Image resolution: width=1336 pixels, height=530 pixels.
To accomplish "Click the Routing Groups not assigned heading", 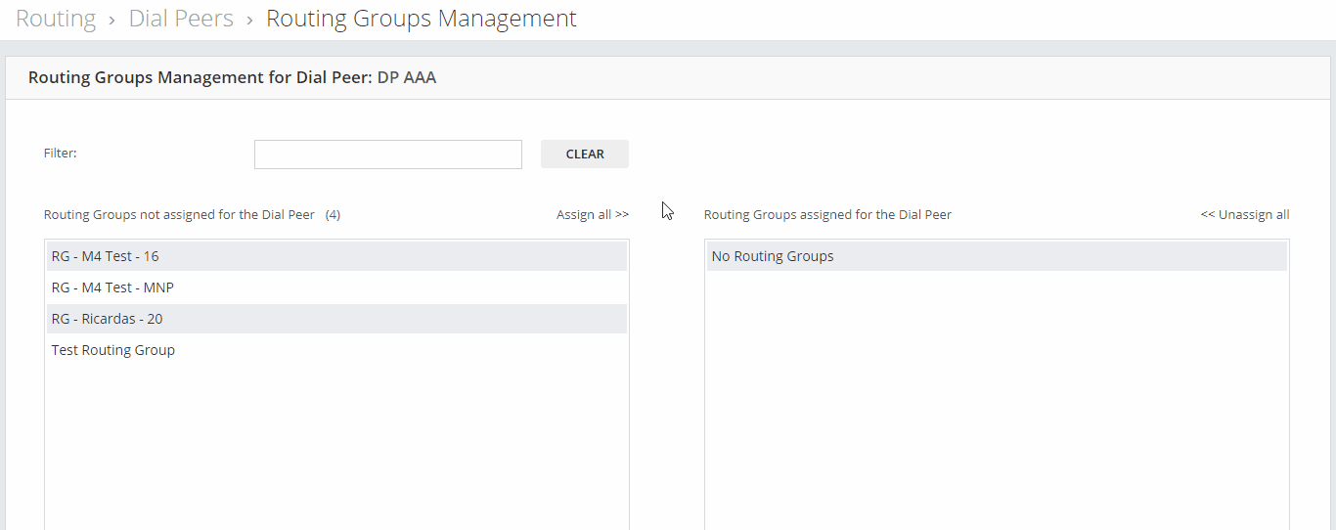I will pos(179,215).
